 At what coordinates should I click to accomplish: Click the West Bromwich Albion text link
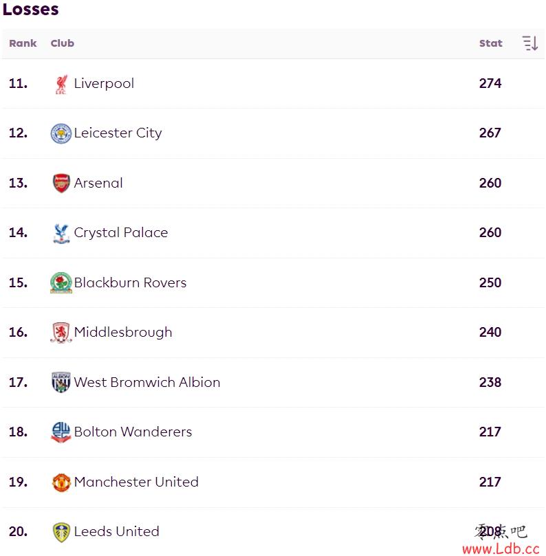(x=147, y=382)
